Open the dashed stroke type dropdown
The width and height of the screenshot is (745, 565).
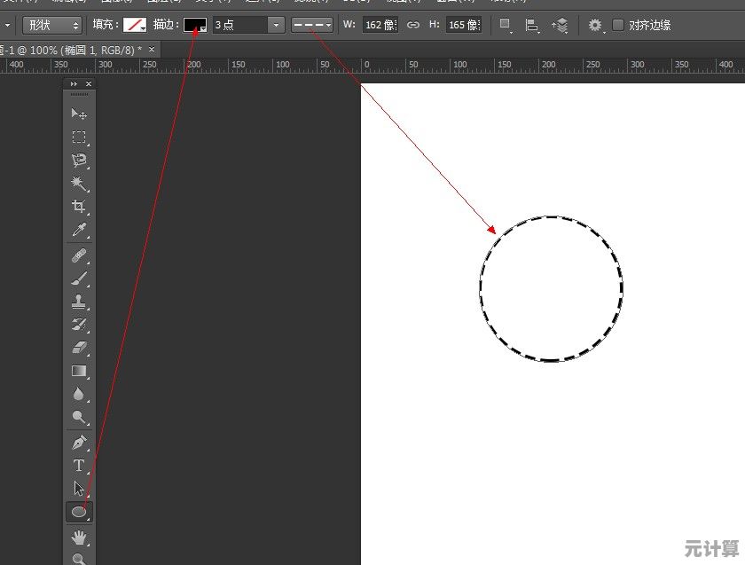[x=312, y=25]
